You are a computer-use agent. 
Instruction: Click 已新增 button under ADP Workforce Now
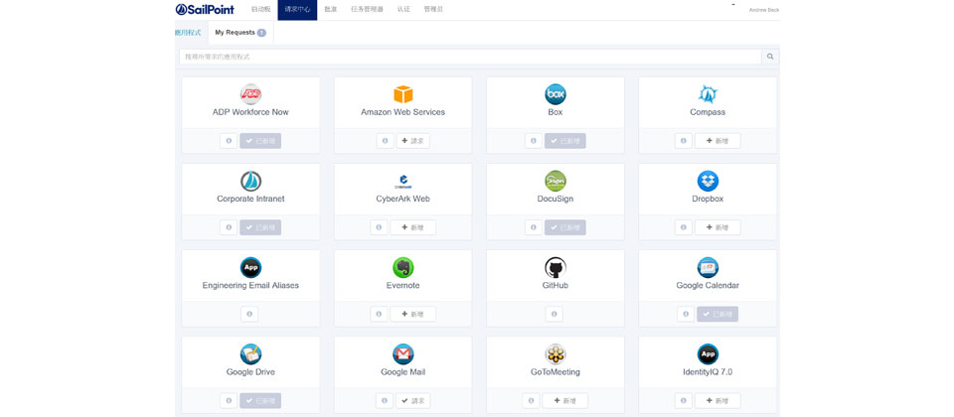[260, 141]
